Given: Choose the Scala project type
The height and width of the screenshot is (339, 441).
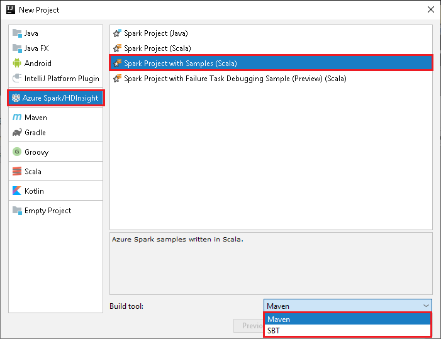Looking at the screenshot, I should [x=56, y=171].
